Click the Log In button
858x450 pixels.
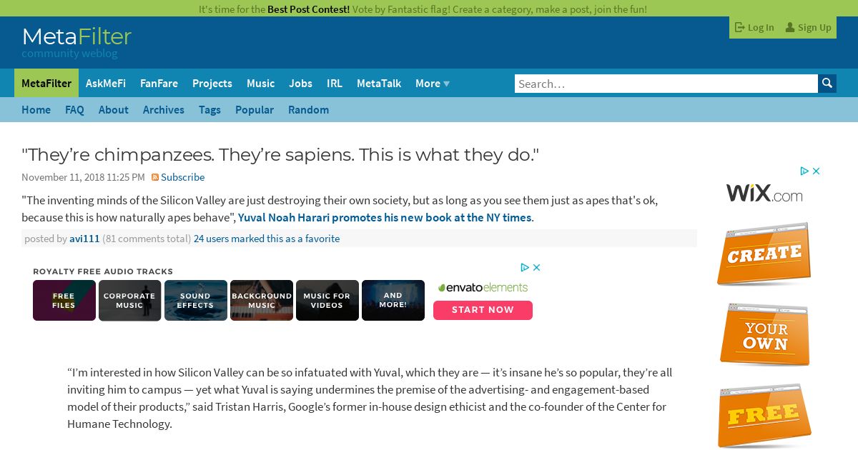tap(754, 27)
